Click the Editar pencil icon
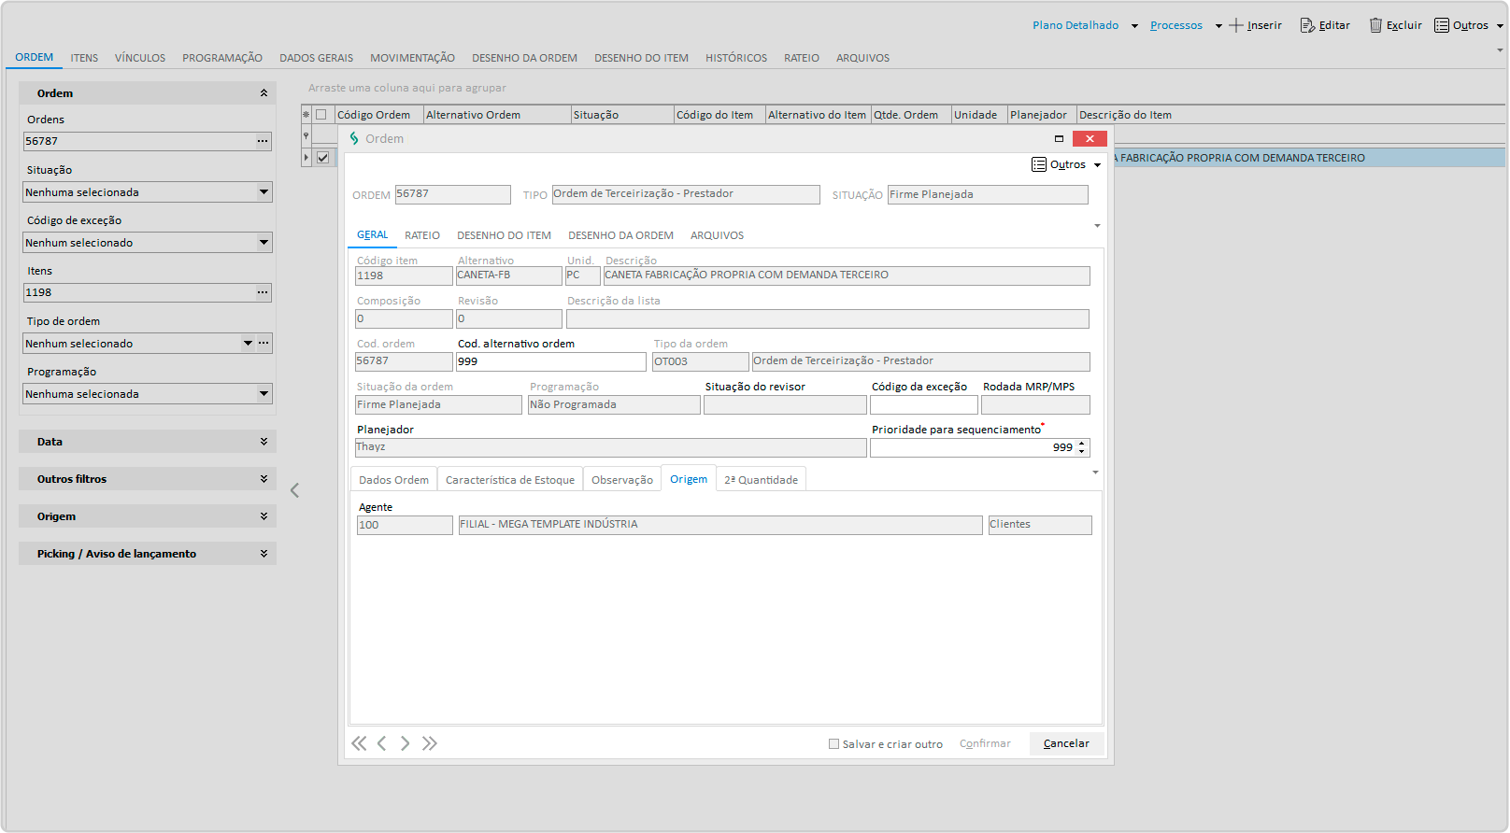Viewport: 1510px width, 833px height. (1307, 25)
